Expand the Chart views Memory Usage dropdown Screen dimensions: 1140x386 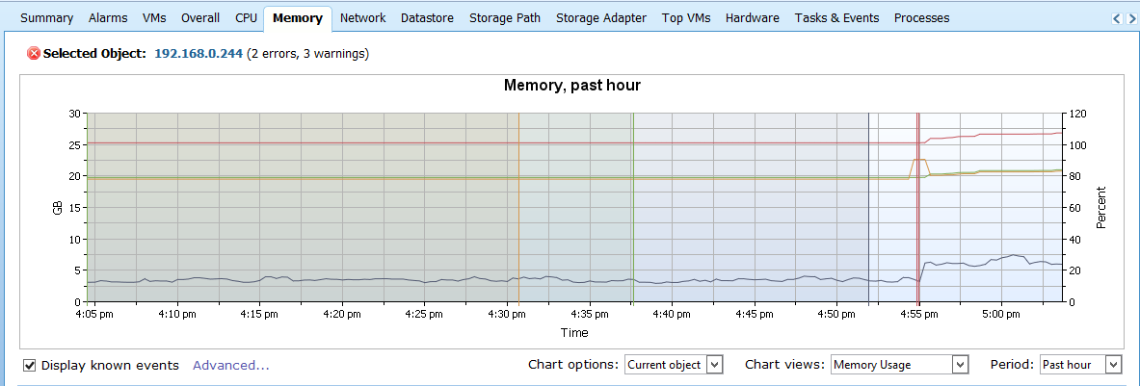(899, 364)
